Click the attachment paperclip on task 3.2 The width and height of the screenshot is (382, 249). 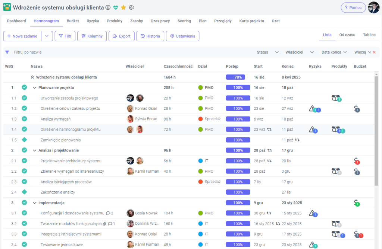coord(105,224)
